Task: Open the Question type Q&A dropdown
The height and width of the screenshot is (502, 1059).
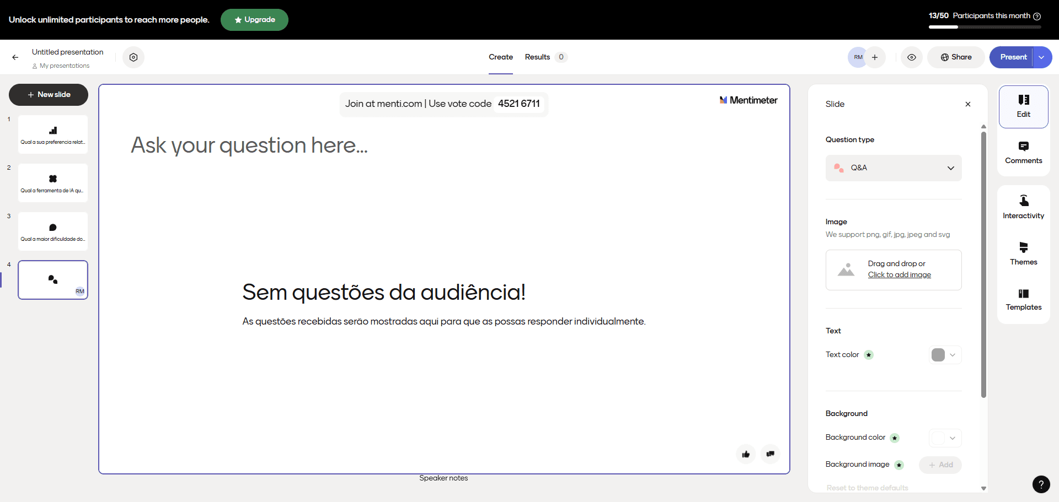Action: coord(894,168)
